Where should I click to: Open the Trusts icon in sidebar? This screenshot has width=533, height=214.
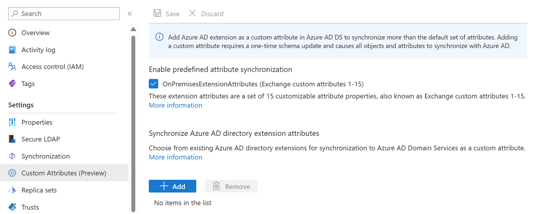(x=12, y=207)
